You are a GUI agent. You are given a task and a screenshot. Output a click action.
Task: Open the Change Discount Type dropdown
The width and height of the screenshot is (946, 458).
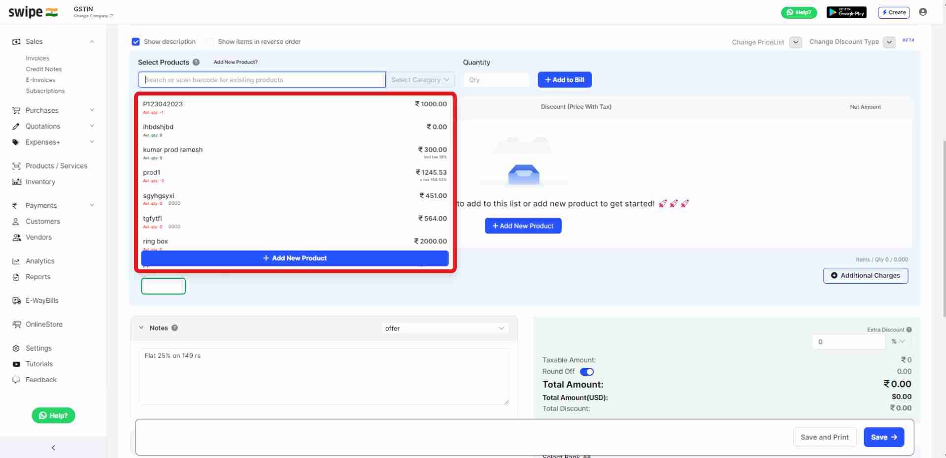(889, 42)
